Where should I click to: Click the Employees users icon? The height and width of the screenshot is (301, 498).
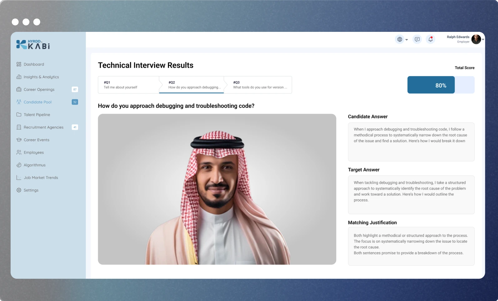[x=19, y=152]
